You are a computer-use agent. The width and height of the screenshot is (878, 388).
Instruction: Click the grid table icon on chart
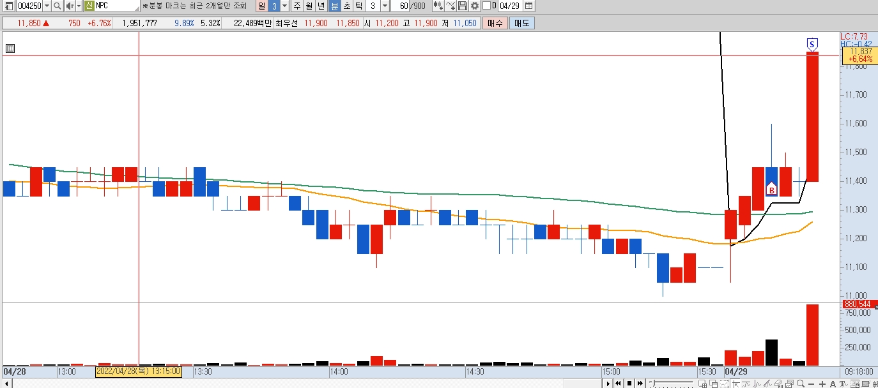(x=10, y=48)
